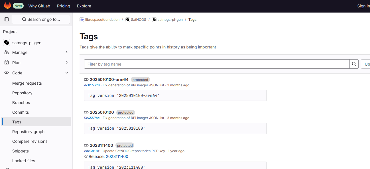Select Tags in sidebar
The image size is (370, 169).
36,122
